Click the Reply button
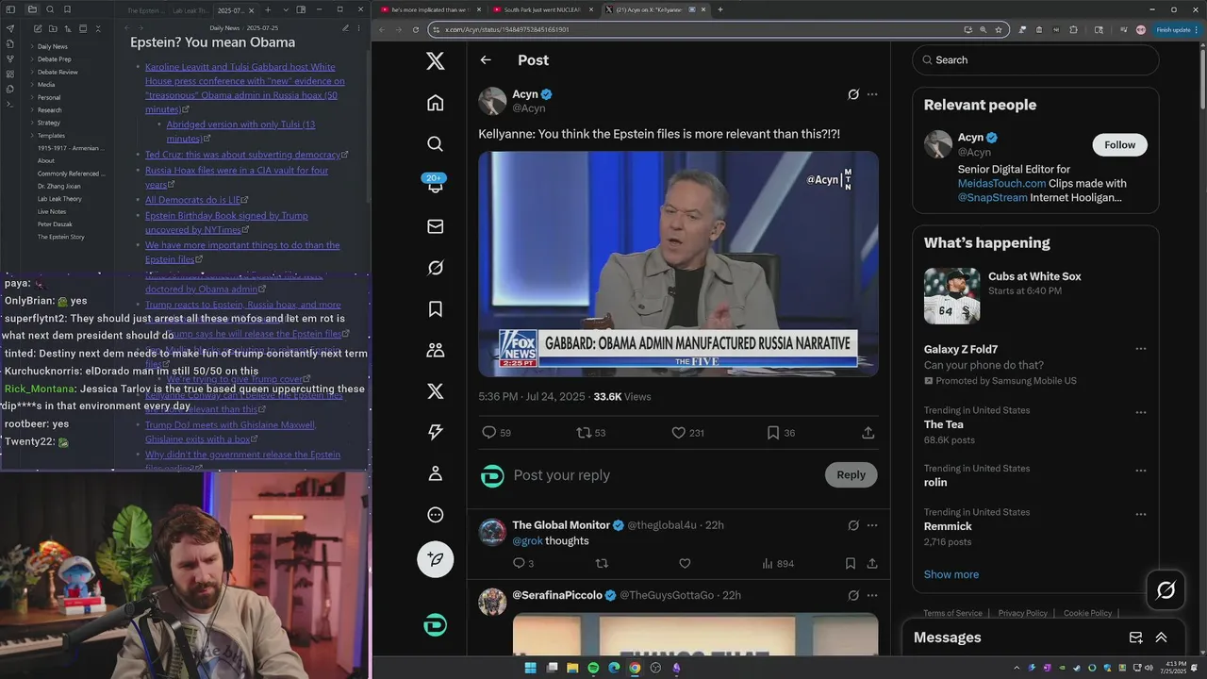1207x679 pixels. [851, 474]
